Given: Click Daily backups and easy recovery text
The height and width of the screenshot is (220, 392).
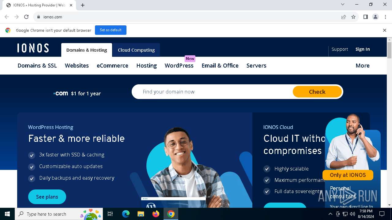Looking at the screenshot, I should click(x=77, y=178).
